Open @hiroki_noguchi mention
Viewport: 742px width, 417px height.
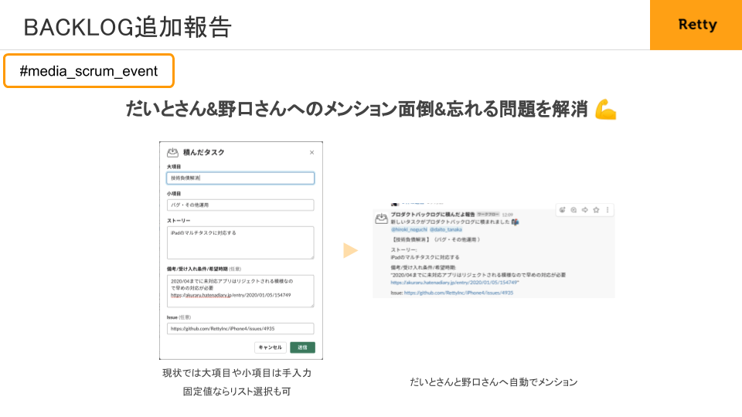tap(409, 229)
